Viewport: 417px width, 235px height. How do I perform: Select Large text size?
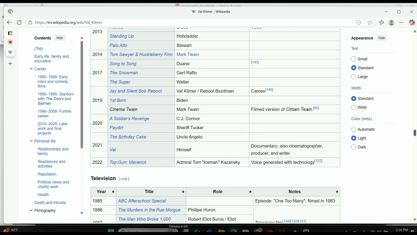tap(354, 77)
